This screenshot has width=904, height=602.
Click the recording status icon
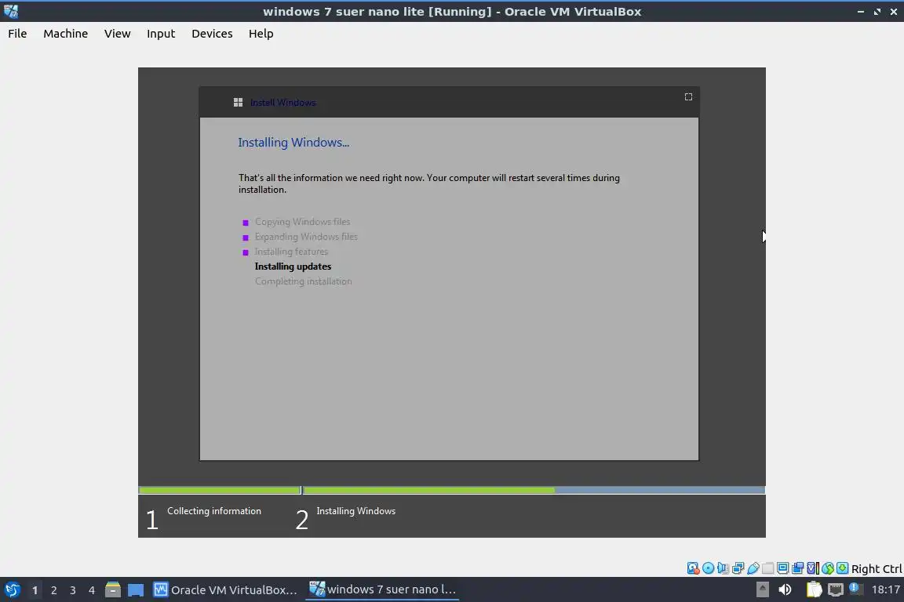798,568
